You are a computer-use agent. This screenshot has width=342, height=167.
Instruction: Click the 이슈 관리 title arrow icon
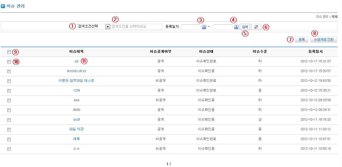(3, 6)
